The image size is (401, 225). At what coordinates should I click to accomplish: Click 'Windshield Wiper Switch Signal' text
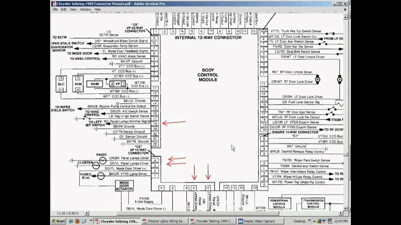tap(125, 41)
